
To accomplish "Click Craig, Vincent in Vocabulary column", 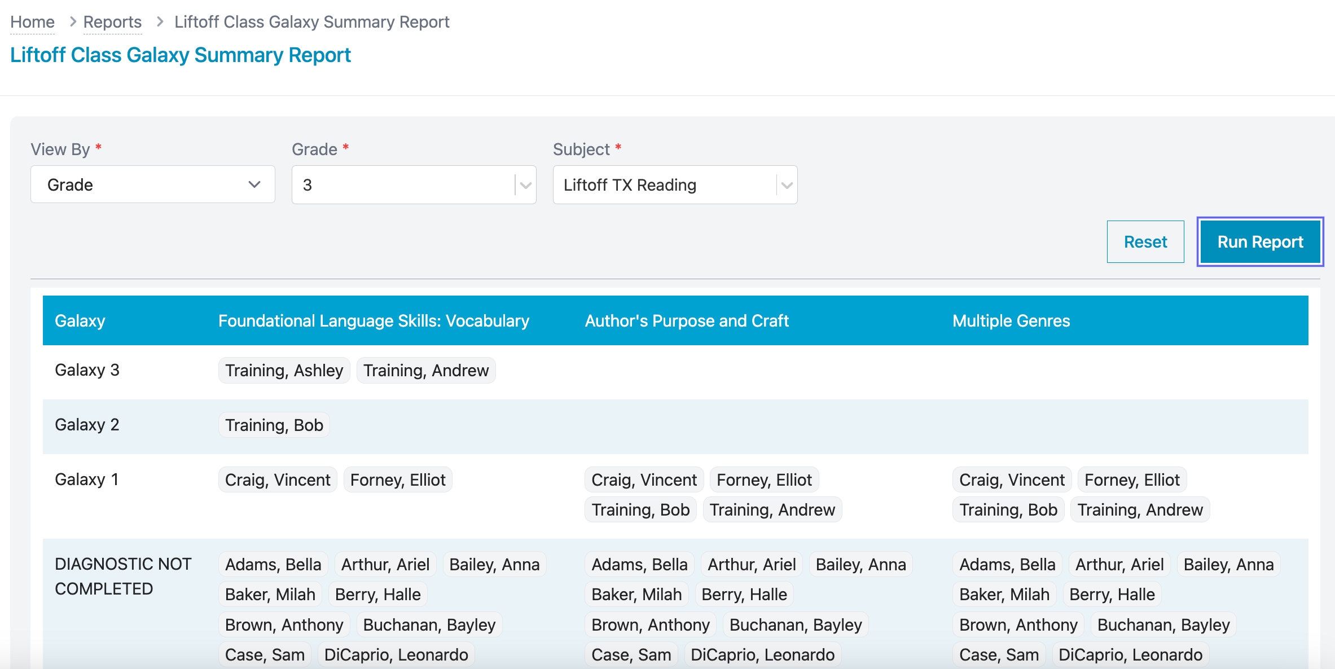I will [x=278, y=479].
